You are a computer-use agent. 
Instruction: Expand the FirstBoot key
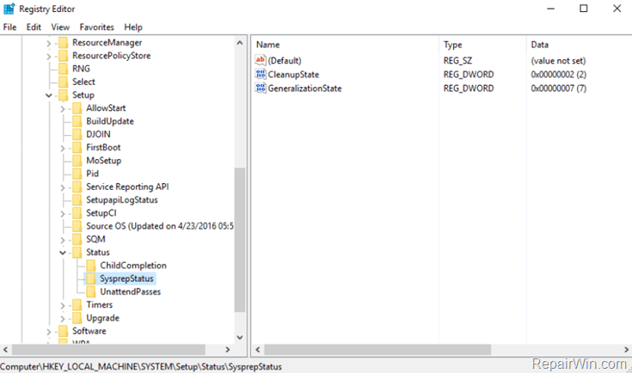[x=63, y=148]
